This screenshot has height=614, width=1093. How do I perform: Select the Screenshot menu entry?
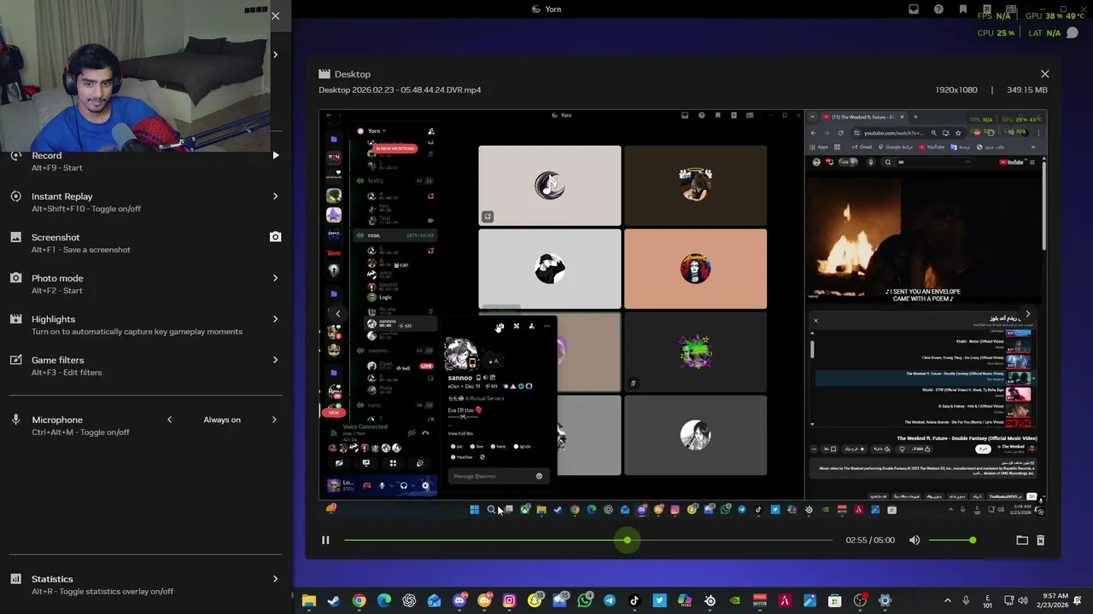click(145, 243)
